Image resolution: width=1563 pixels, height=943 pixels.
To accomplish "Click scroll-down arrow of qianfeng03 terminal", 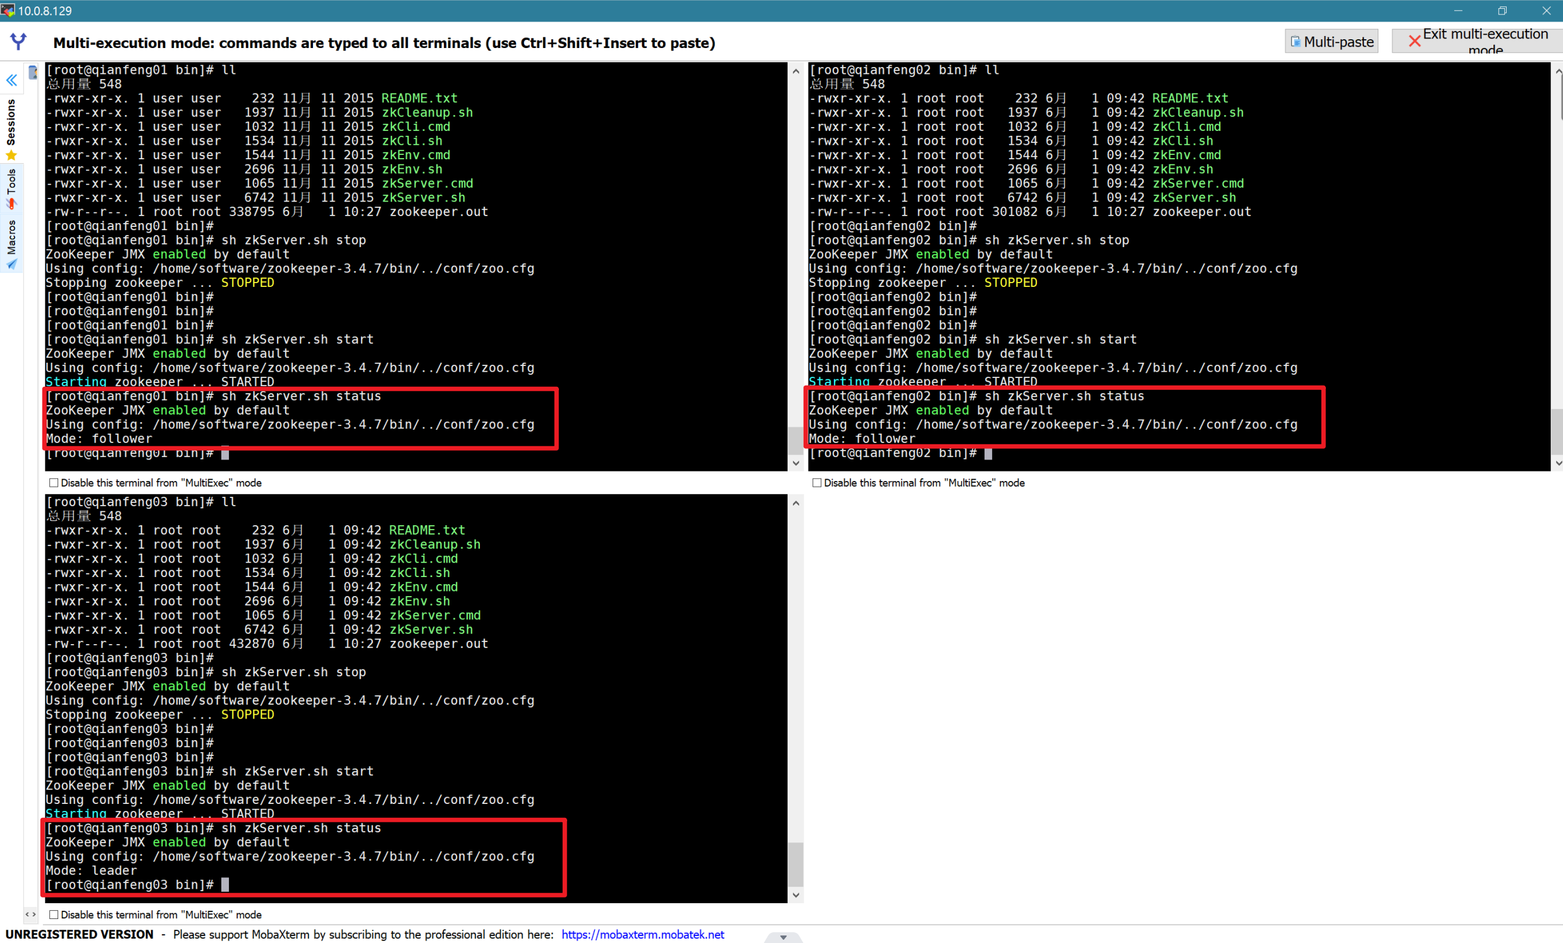I will click(x=796, y=895).
